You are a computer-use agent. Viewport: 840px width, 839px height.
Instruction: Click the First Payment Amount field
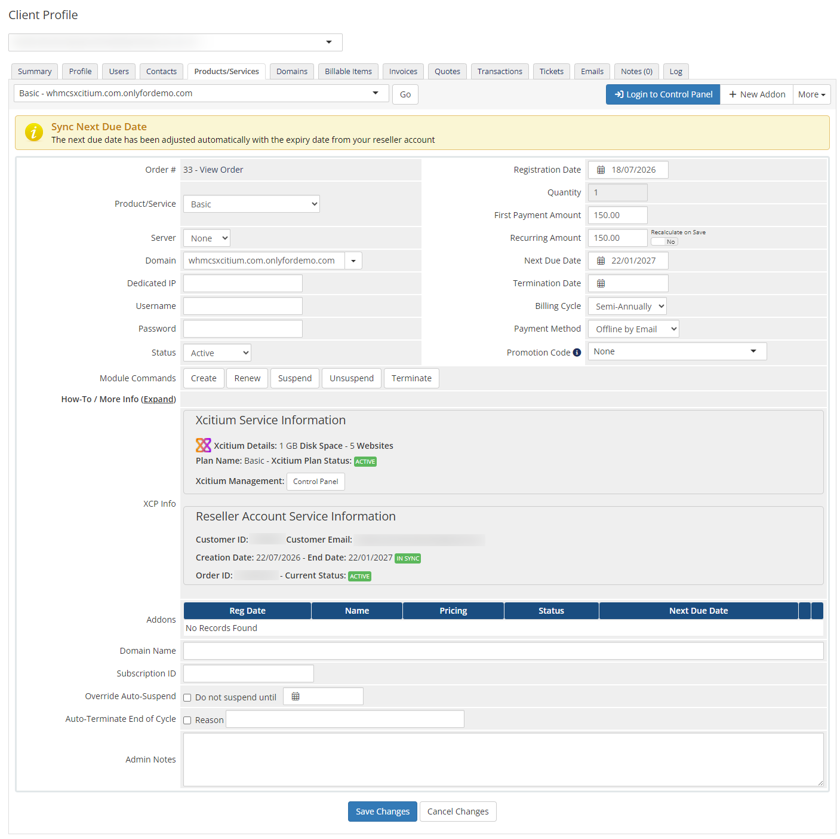(x=618, y=215)
